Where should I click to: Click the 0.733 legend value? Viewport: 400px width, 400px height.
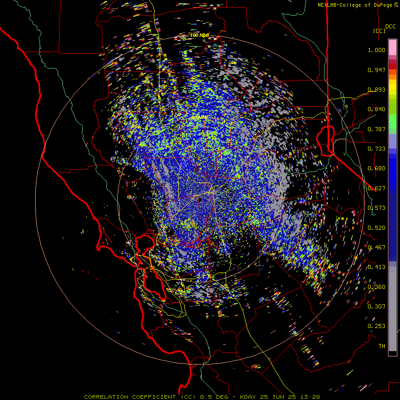[376, 149]
